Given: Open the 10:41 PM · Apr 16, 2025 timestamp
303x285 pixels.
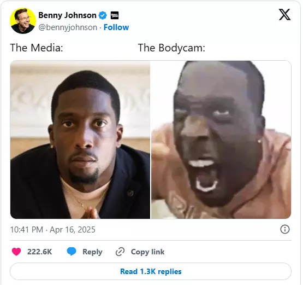Looking at the screenshot, I should pos(52,230).
